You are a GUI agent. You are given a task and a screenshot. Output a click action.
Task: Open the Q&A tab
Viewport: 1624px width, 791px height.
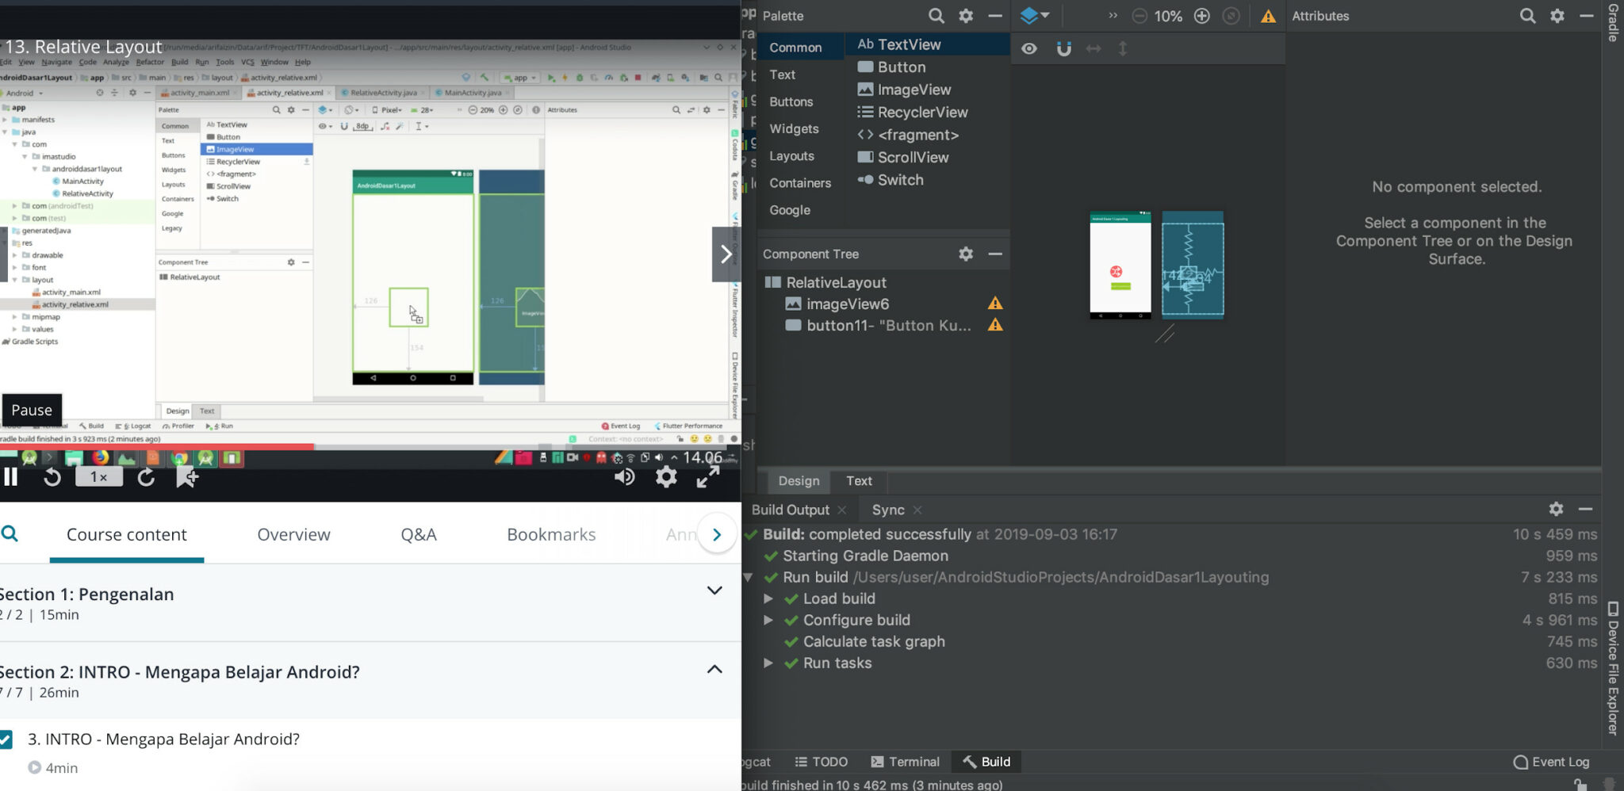tap(419, 535)
